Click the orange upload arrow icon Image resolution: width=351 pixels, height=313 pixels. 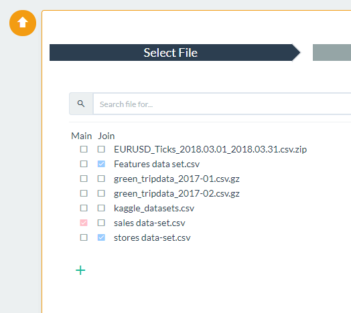point(23,23)
